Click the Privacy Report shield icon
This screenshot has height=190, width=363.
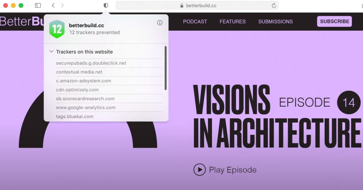point(106,5)
